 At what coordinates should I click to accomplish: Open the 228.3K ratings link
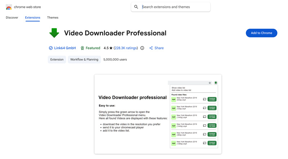[126, 48]
